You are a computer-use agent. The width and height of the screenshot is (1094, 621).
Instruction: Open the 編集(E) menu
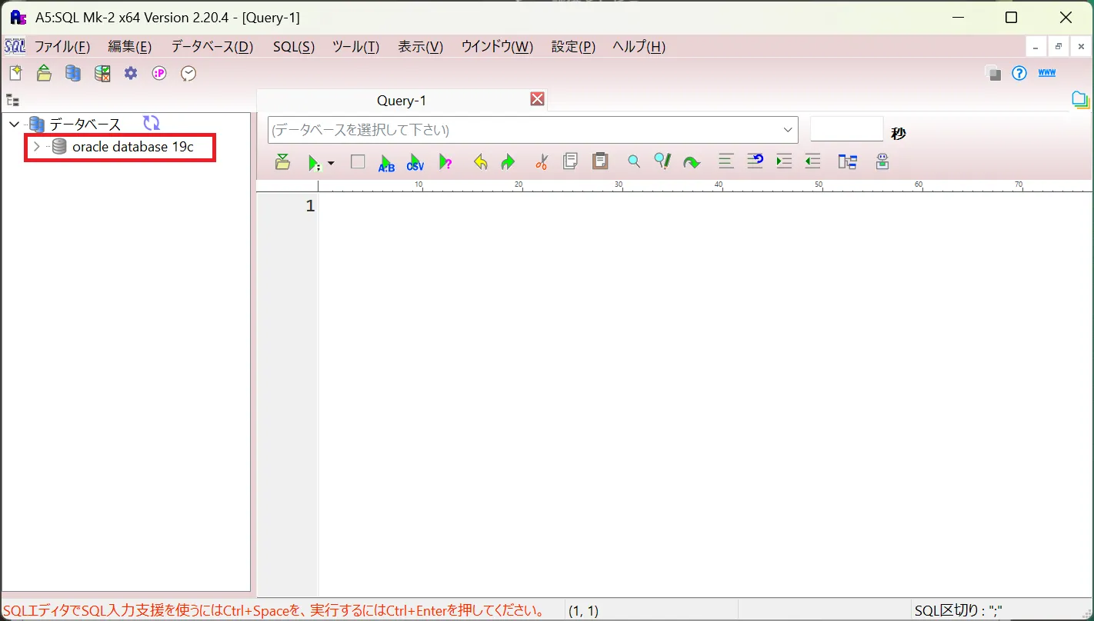pos(129,47)
